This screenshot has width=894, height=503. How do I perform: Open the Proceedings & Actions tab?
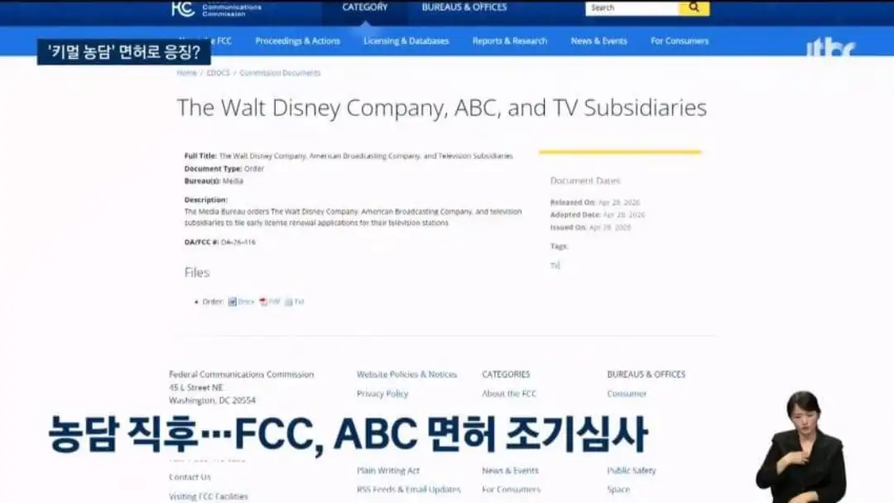click(x=298, y=41)
